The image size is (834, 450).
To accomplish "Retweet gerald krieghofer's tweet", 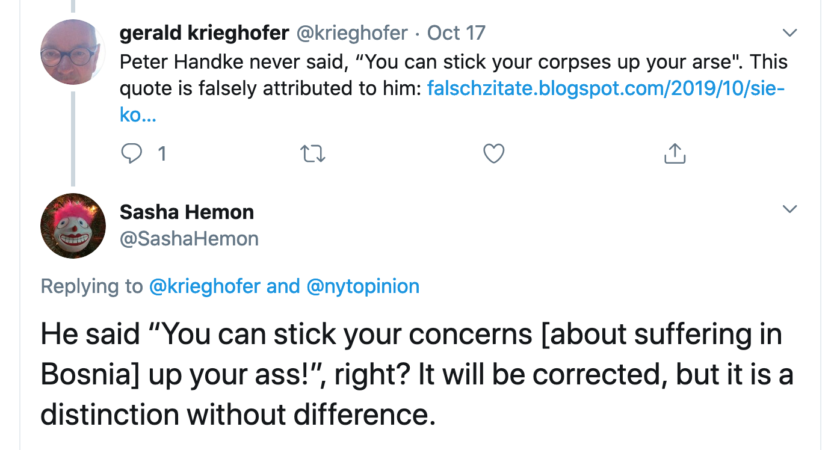I will click(312, 155).
